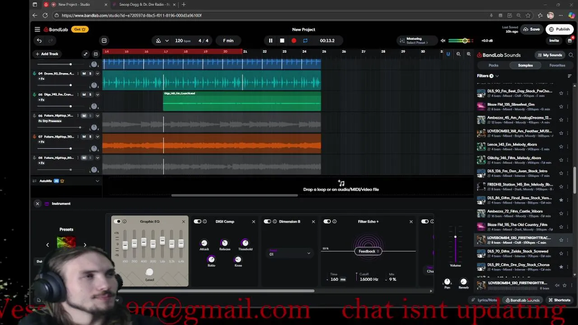
Task: Change the key F min
Action: click(x=228, y=41)
